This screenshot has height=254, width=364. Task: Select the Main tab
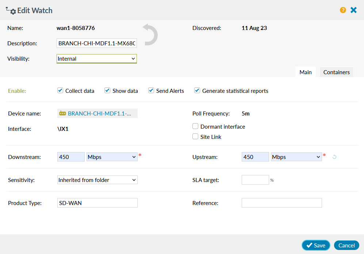[305, 72]
